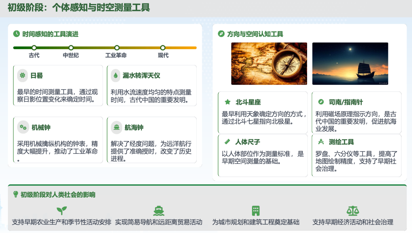
Task: Select the ruler icon on the 人体尺子 card
Action: click(x=227, y=141)
